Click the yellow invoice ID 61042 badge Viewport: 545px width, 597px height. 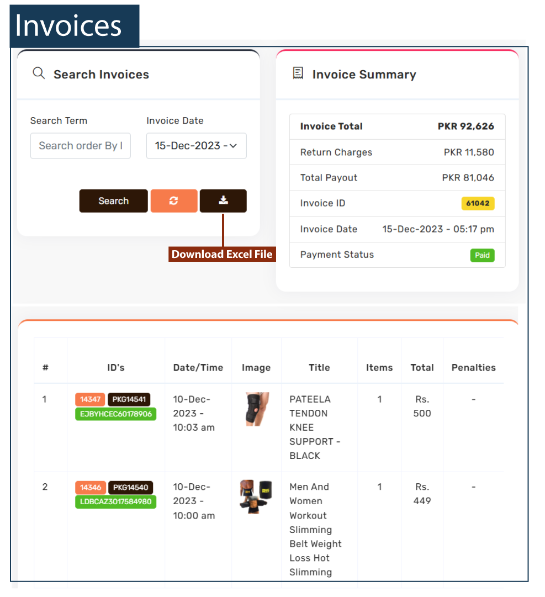[478, 203]
